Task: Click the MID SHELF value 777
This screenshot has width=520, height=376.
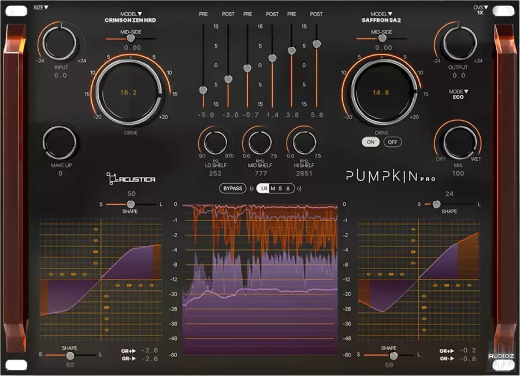Action: coord(261,174)
